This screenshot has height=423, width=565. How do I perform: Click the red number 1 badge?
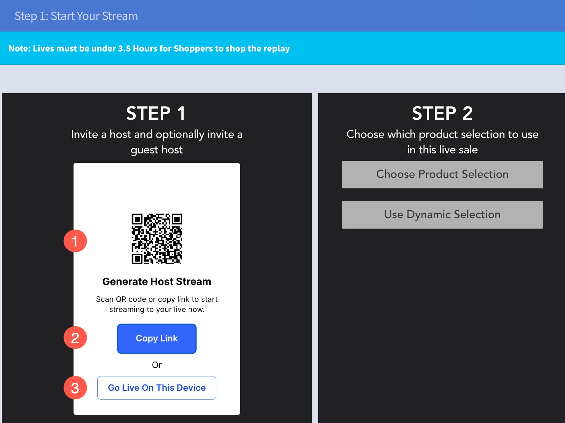pyautogui.click(x=75, y=241)
